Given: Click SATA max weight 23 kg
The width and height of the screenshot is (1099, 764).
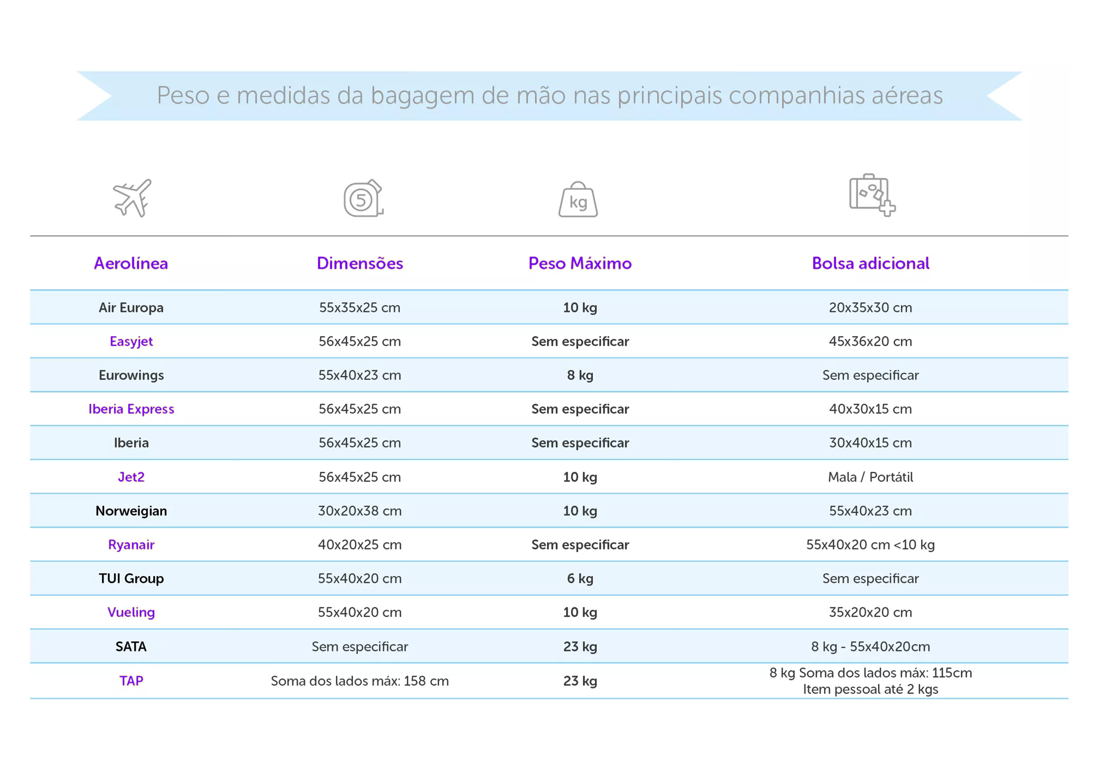Looking at the screenshot, I should click(x=580, y=647).
